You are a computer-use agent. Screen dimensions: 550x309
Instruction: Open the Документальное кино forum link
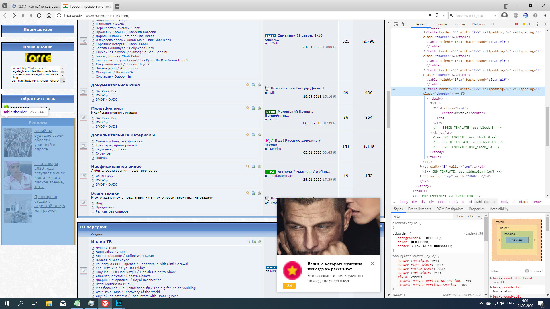coord(115,85)
